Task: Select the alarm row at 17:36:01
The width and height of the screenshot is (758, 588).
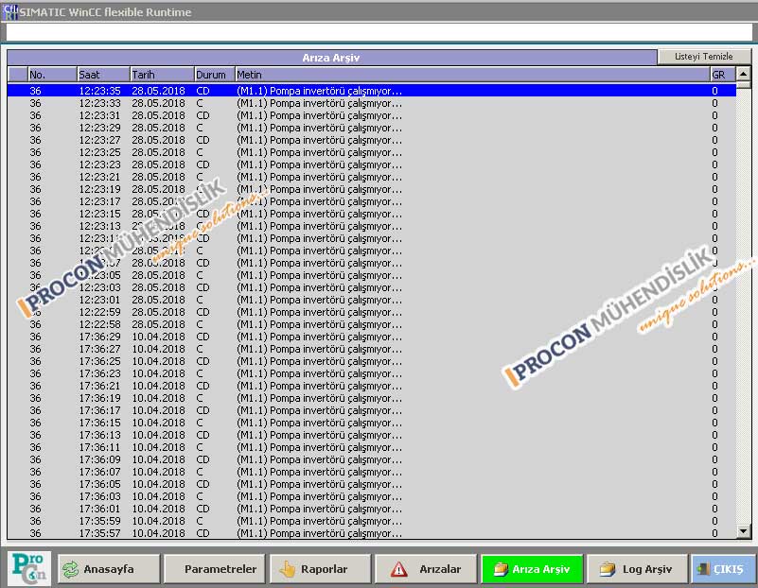Action: pos(371,509)
